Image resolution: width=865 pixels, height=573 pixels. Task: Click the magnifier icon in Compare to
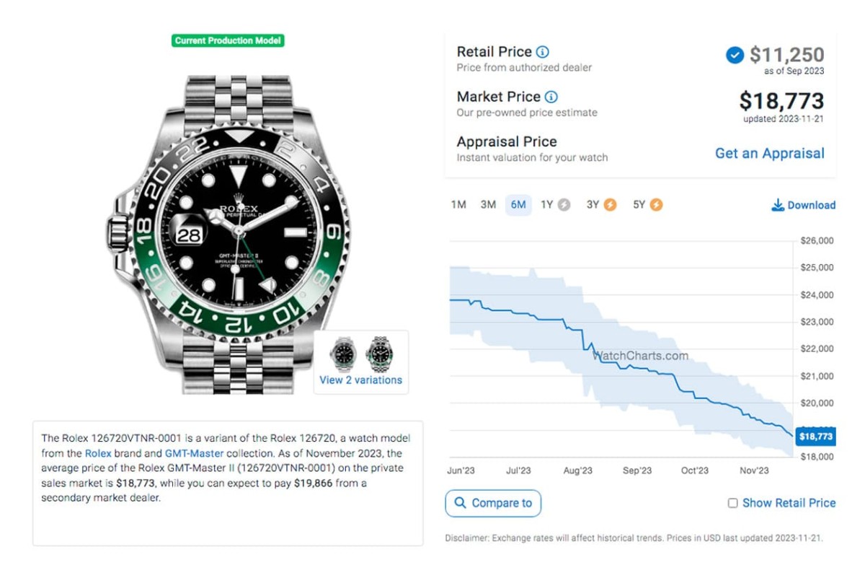click(x=458, y=503)
